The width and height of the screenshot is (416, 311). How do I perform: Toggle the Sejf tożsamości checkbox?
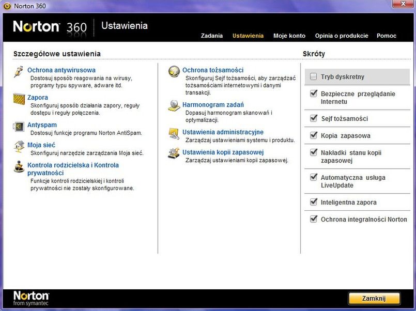[x=314, y=118]
